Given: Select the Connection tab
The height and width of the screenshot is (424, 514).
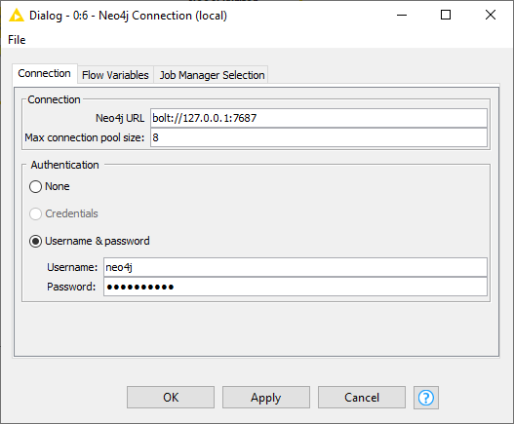Looking at the screenshot, I should click(44, 73).
